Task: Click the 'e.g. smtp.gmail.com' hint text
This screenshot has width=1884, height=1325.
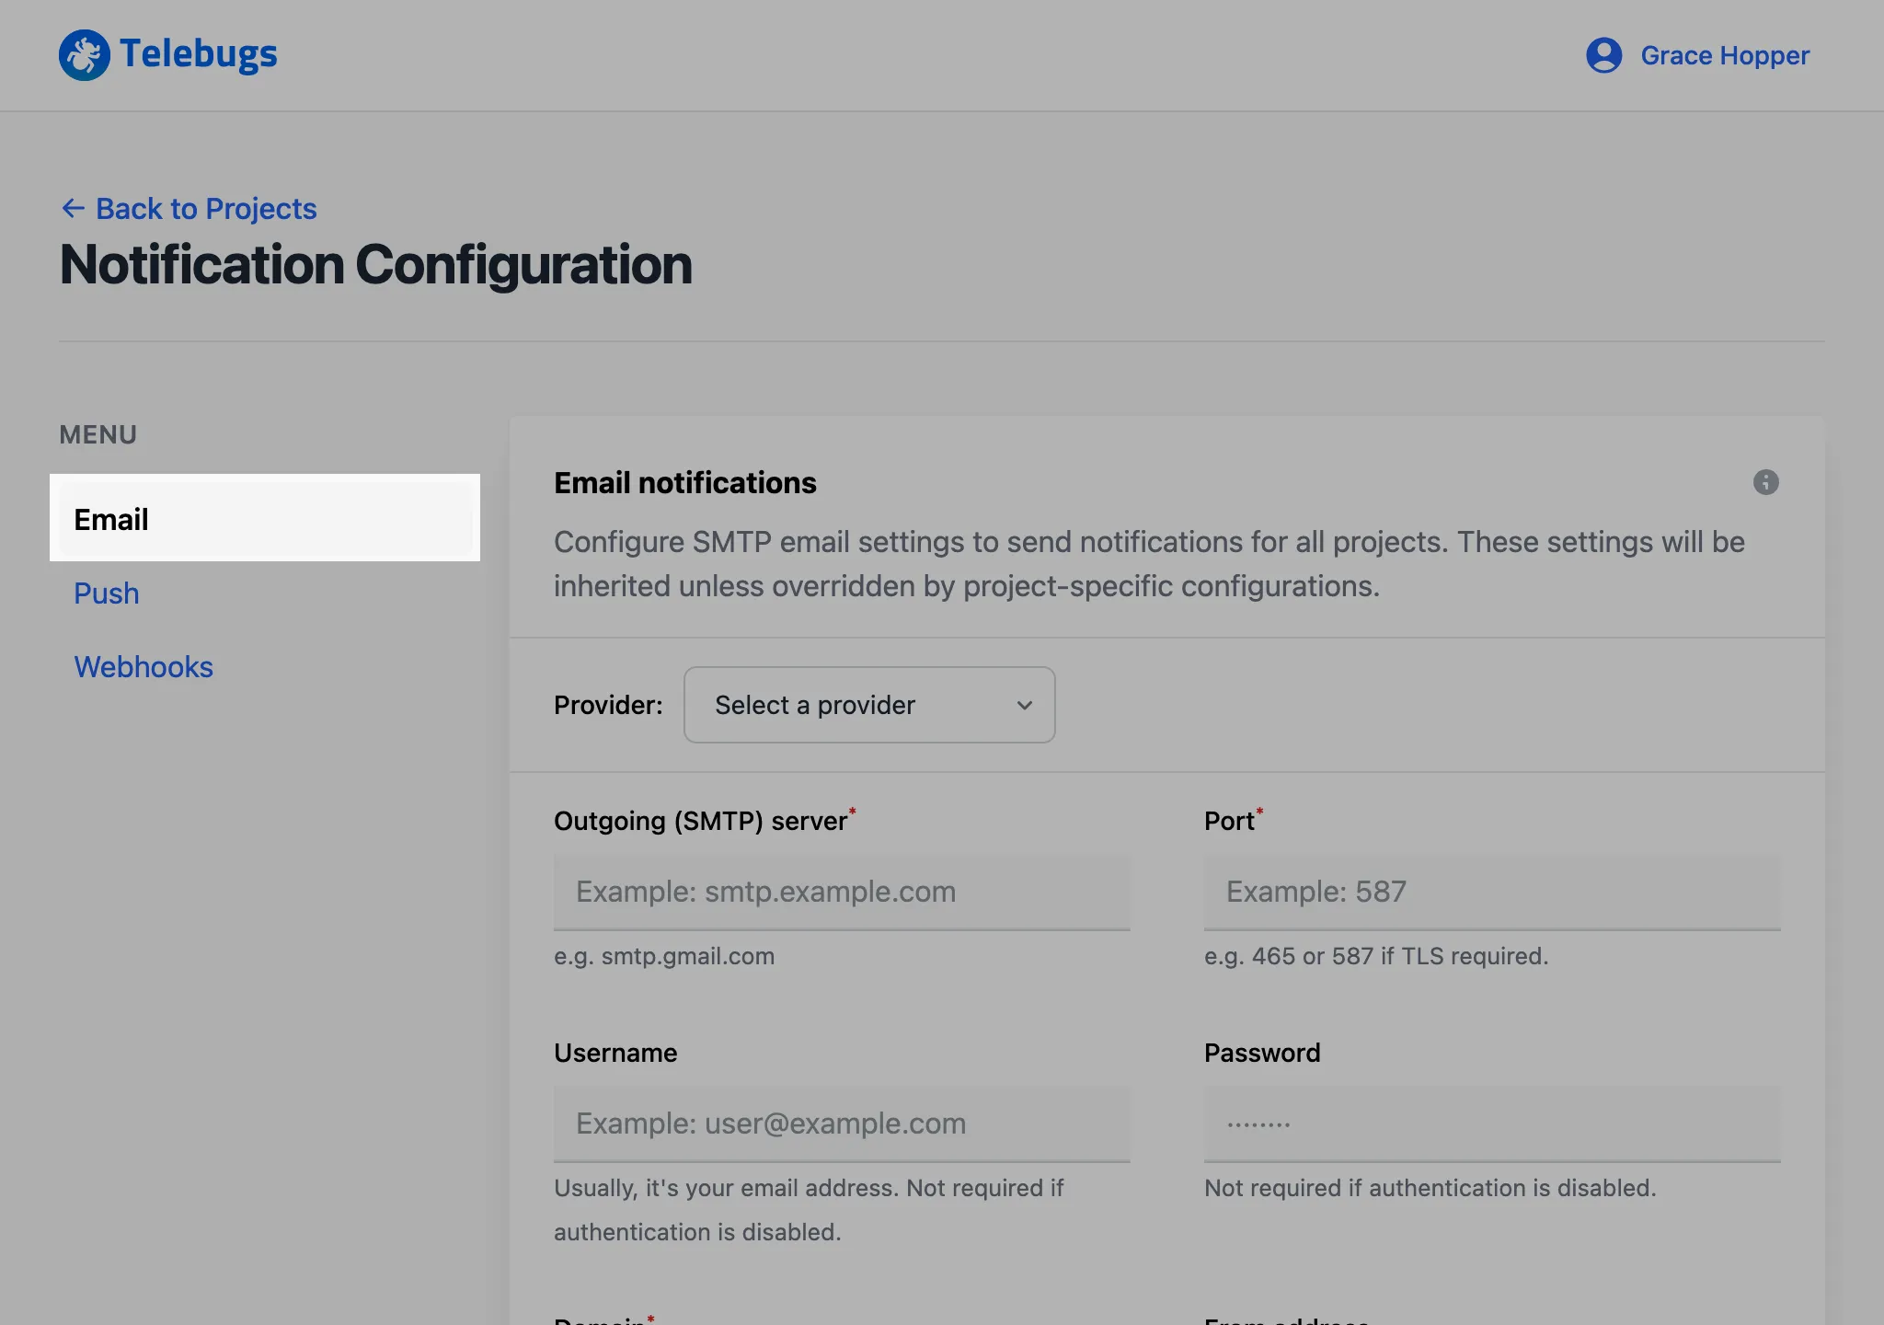Action: pos(664,957)
